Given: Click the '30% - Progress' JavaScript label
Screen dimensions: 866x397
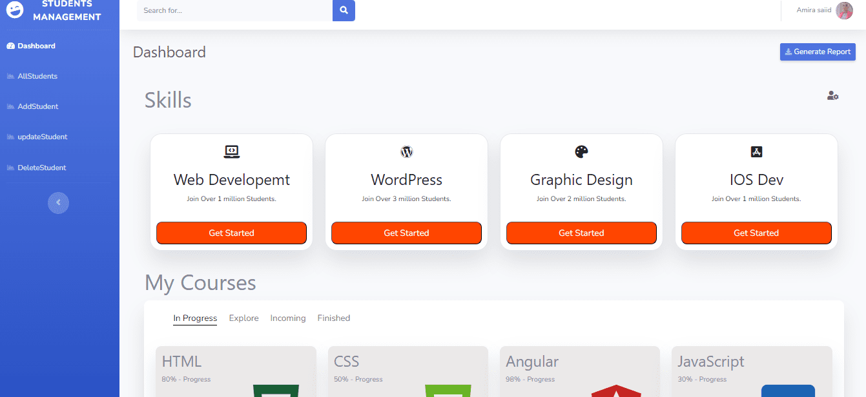Looking at the screenshot, I should tap(702, 379).
